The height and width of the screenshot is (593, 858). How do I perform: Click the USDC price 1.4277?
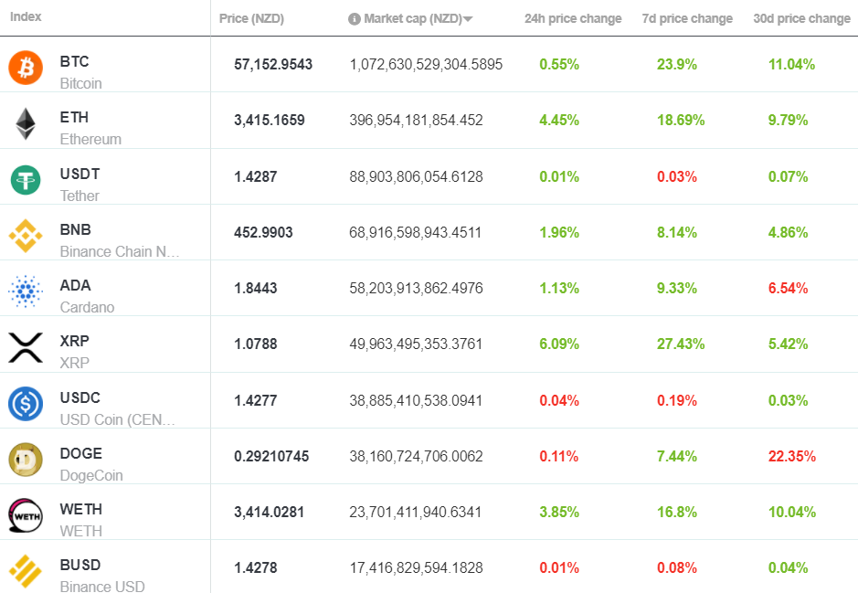point(256,400)
